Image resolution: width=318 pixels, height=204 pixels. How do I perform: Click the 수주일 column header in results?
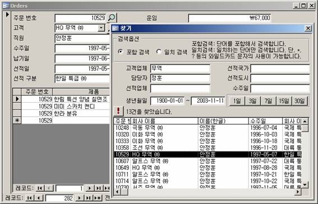point(265,121)
